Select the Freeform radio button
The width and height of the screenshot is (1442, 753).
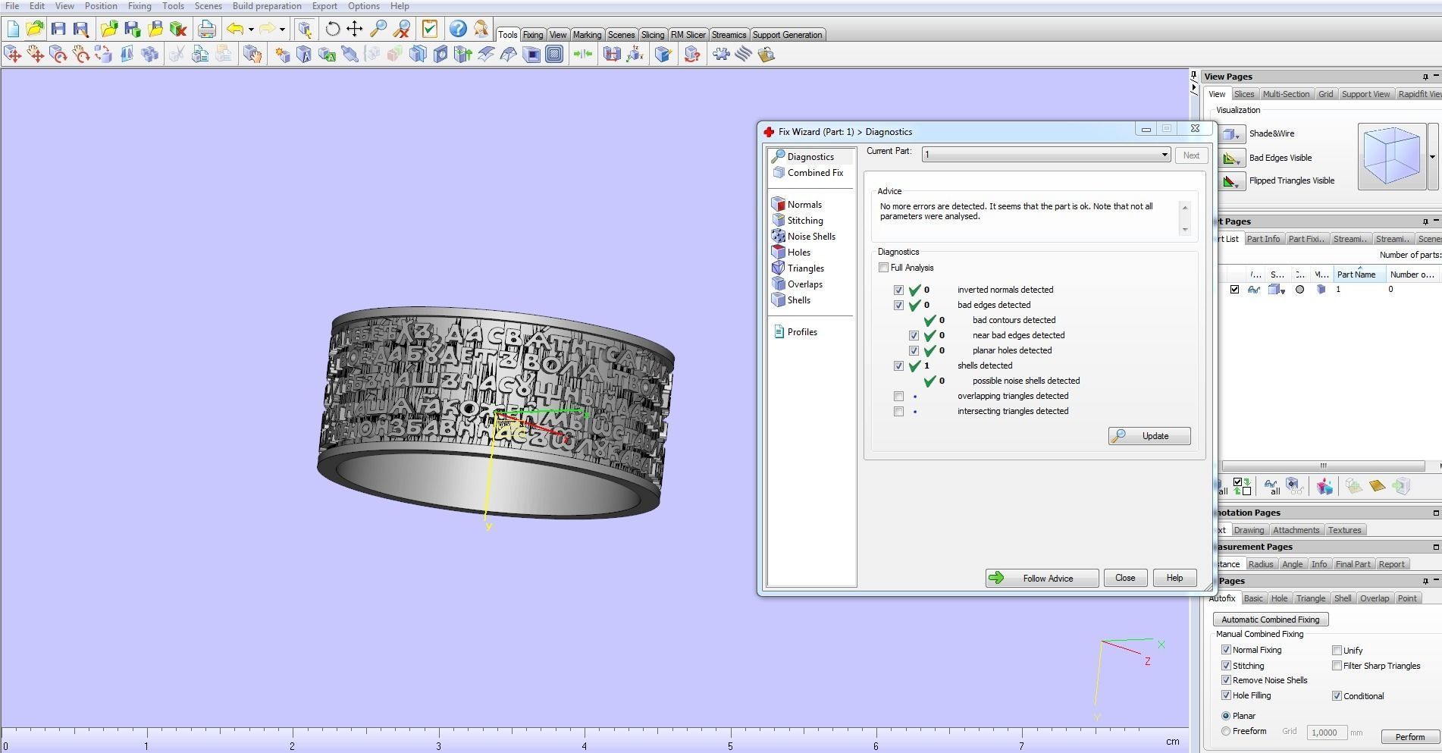[x=1226, y=731]
